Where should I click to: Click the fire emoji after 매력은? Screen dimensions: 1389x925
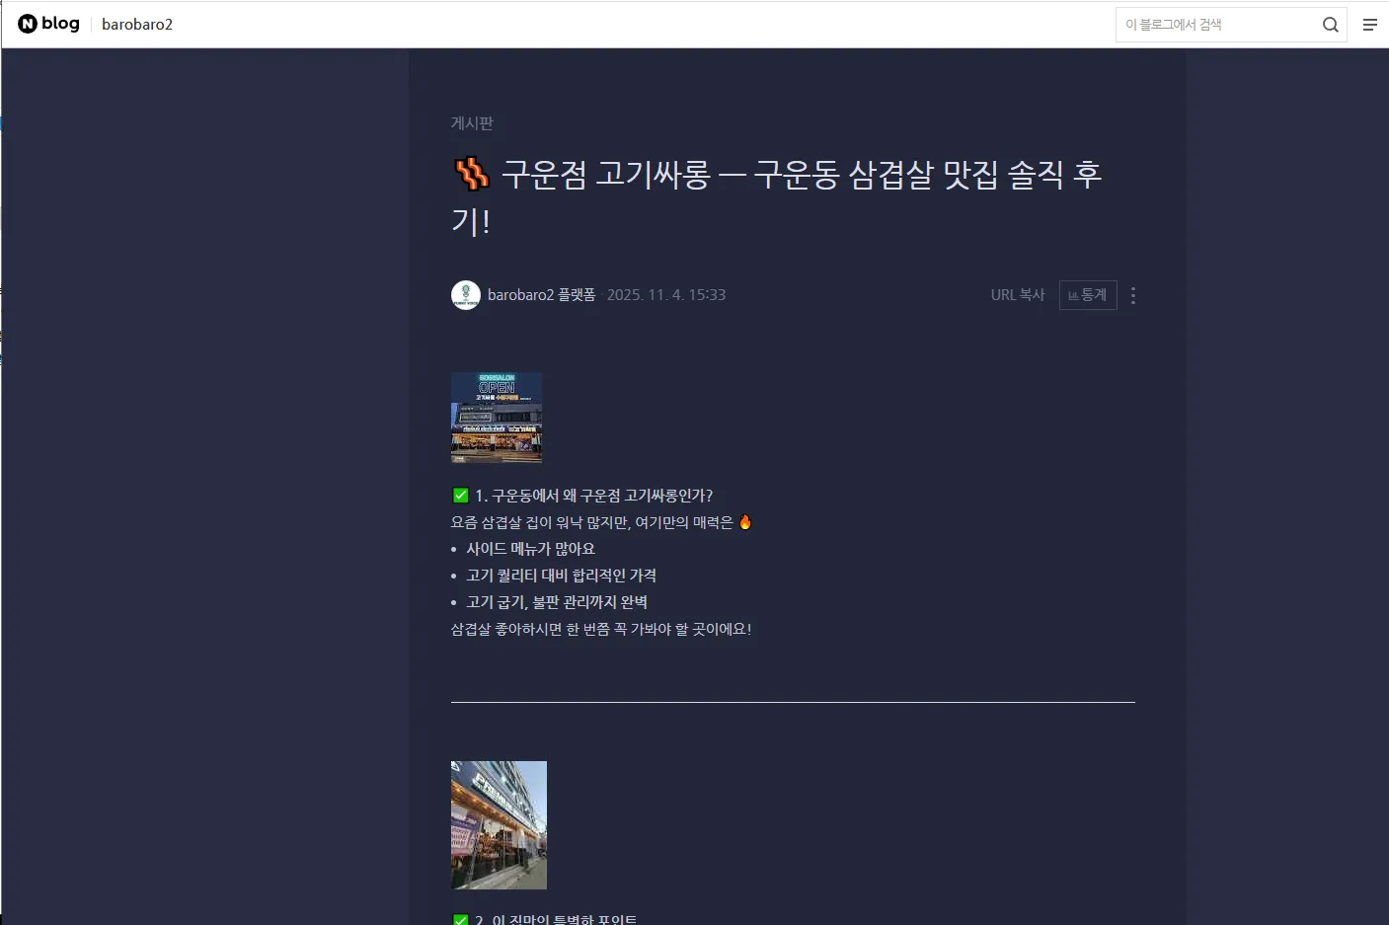pyautogui.click(x=744, y=522)
